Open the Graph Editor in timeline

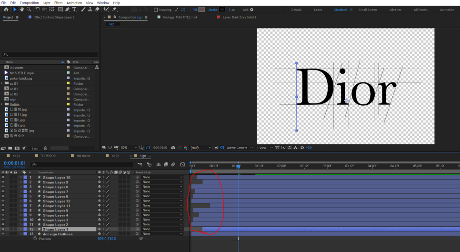(x=182, y=164)
